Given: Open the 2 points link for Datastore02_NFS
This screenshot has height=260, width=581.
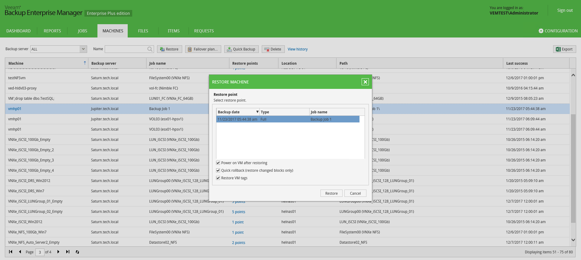Looking at the screenshot, I should pyautogui.click(x=238, y=243).
